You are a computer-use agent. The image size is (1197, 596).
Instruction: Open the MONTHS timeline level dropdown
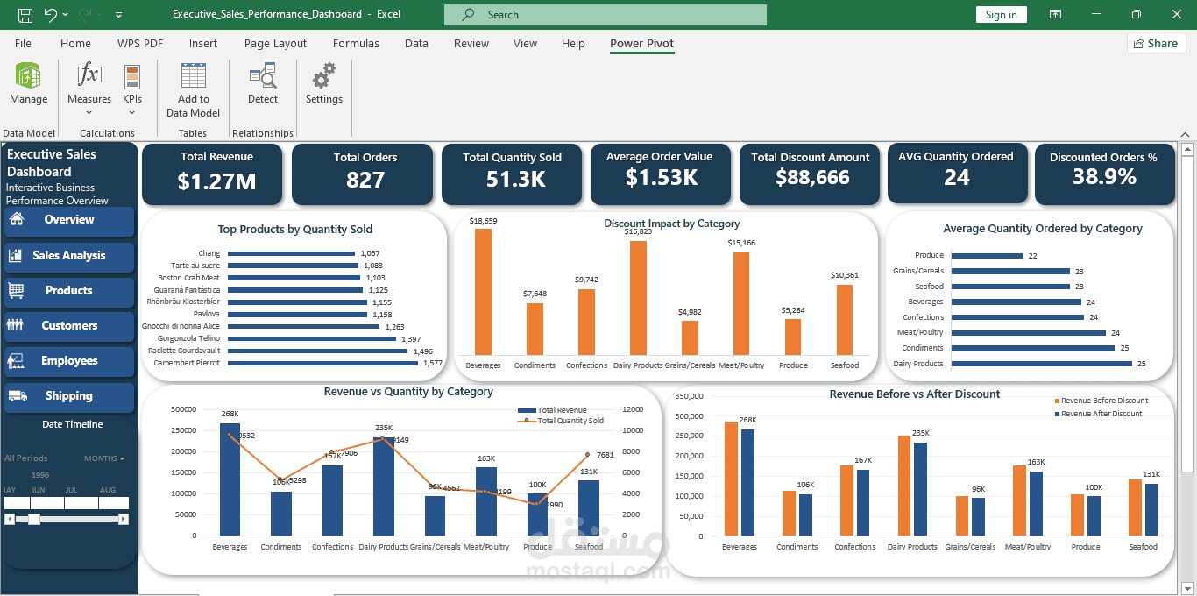tap(104, 458)
